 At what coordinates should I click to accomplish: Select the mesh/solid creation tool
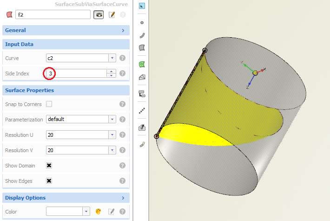[x=142, y=77]
